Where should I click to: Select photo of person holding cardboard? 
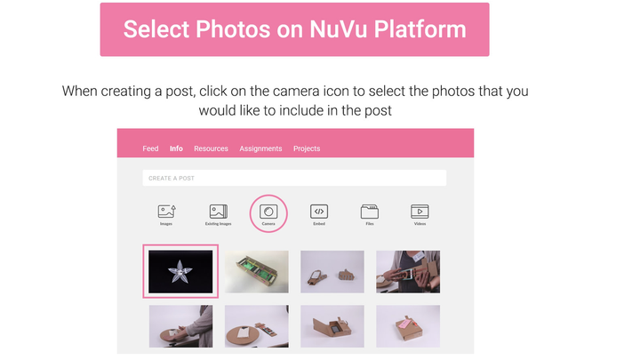click(x=408, y=271)
